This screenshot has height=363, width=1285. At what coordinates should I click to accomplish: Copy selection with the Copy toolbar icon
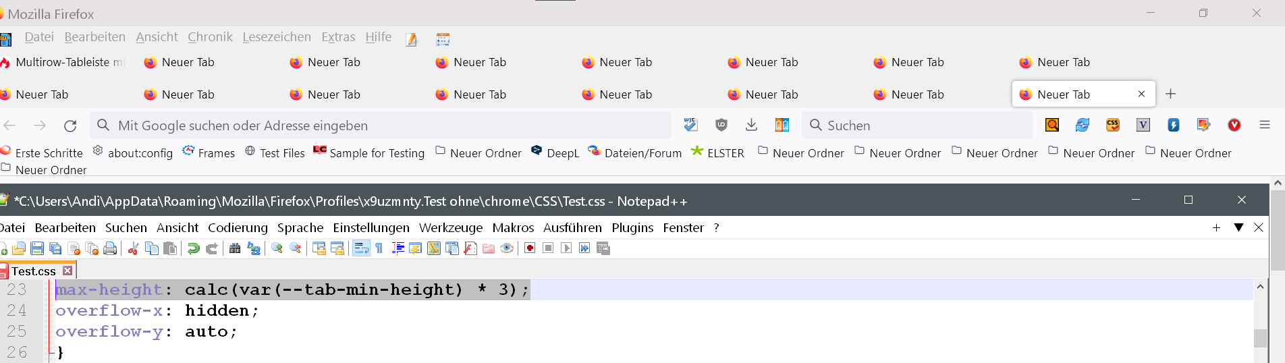pyautogui.click(x=152, y=248)
